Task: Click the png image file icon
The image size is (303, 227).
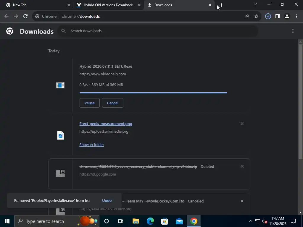Action: [60, 135]
